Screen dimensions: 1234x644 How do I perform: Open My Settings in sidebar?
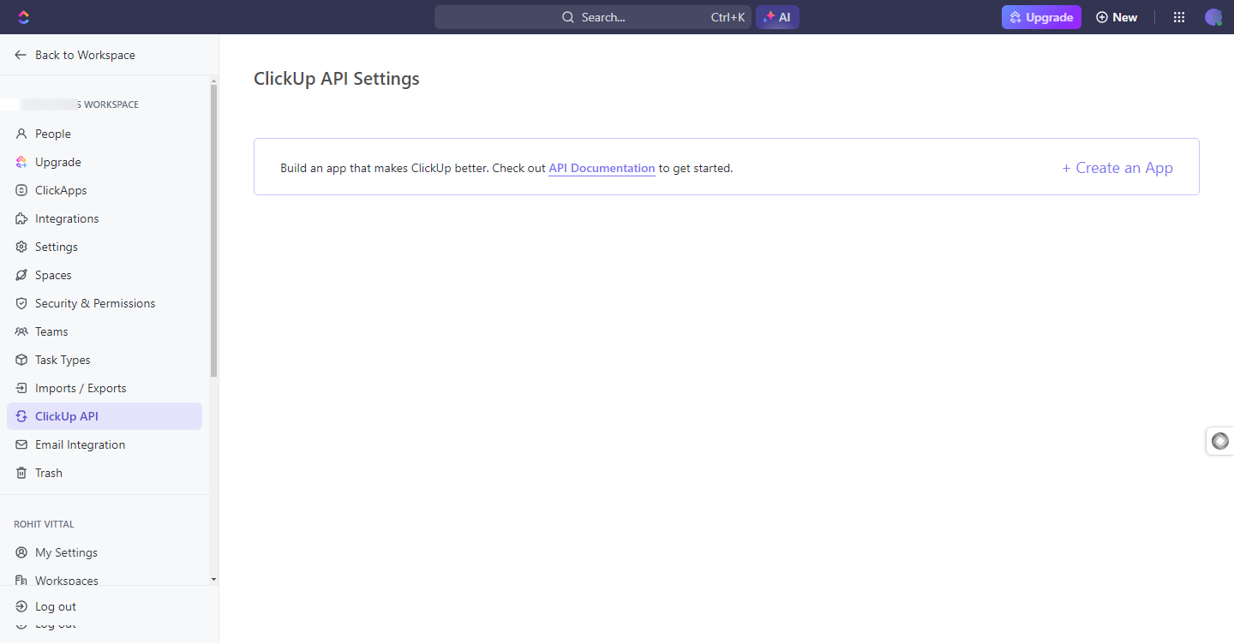(x=105, y=552)
